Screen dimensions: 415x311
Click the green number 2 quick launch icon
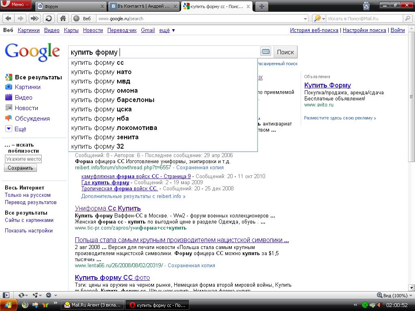pos(25,305)
